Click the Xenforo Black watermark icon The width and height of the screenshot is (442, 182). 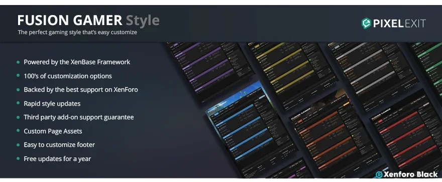click(x=379, y=174)
